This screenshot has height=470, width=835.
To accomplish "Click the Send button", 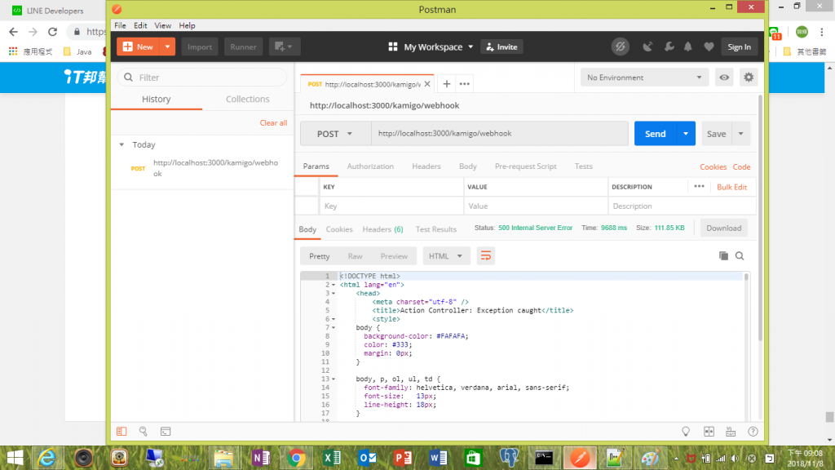I will coord(655,134).
